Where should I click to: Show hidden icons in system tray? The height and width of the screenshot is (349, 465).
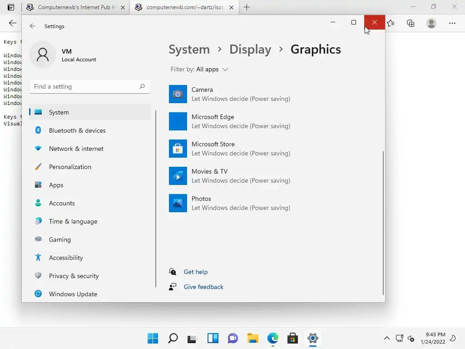pyautogui.click(x=387, y=338)
